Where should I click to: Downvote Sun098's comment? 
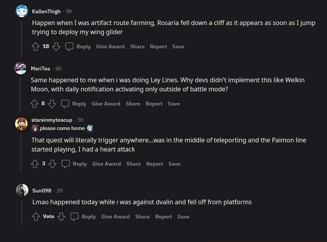click(x=61, y=217)
